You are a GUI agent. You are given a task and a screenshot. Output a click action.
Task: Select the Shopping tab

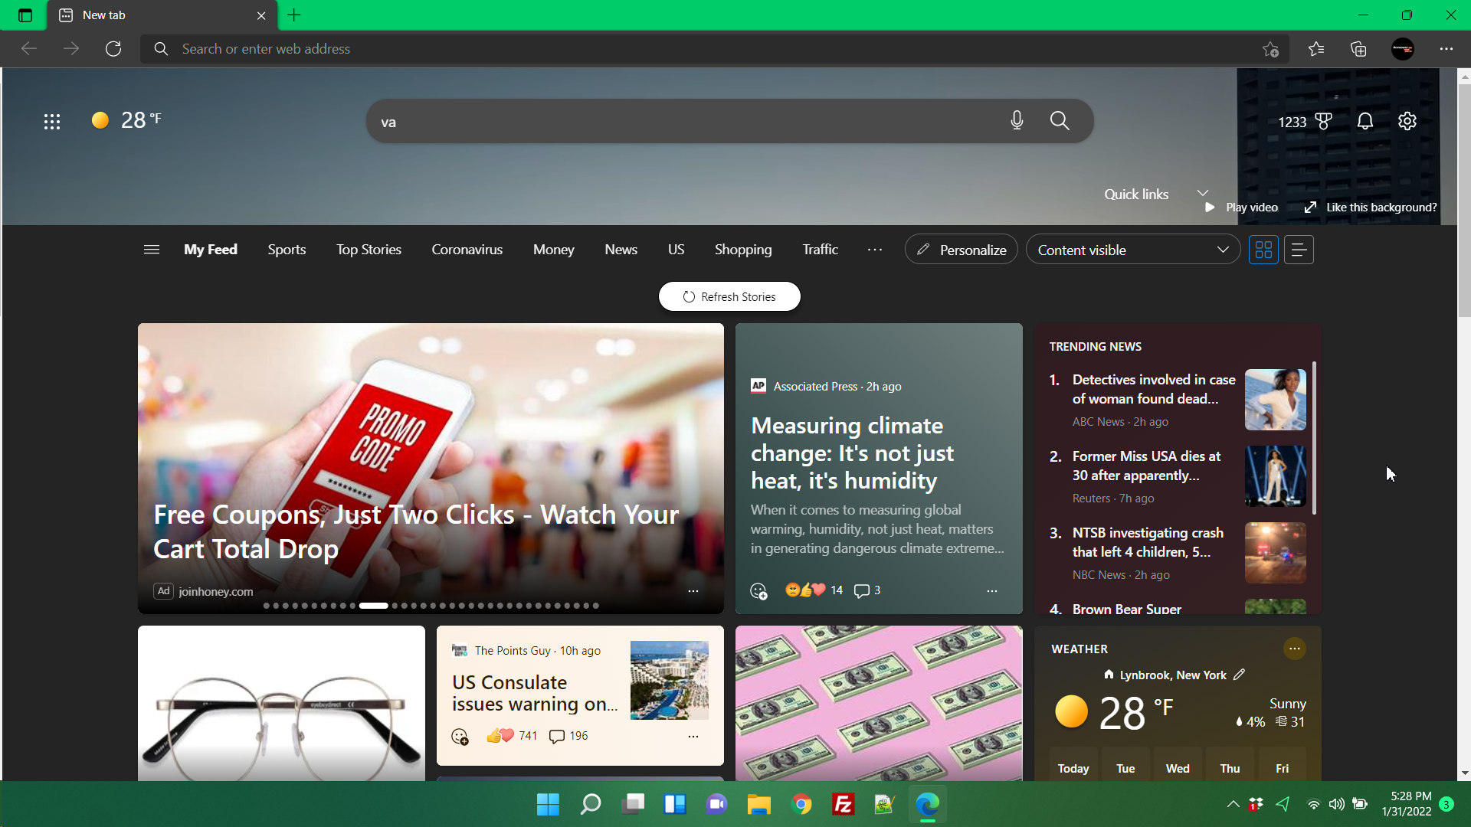pyautogui.click(x=742, y=250)
